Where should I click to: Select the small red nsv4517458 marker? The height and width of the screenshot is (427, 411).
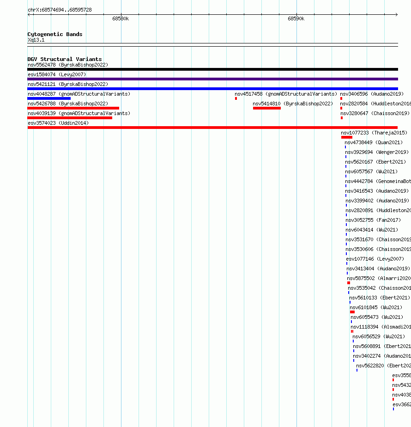coord(236,98)
